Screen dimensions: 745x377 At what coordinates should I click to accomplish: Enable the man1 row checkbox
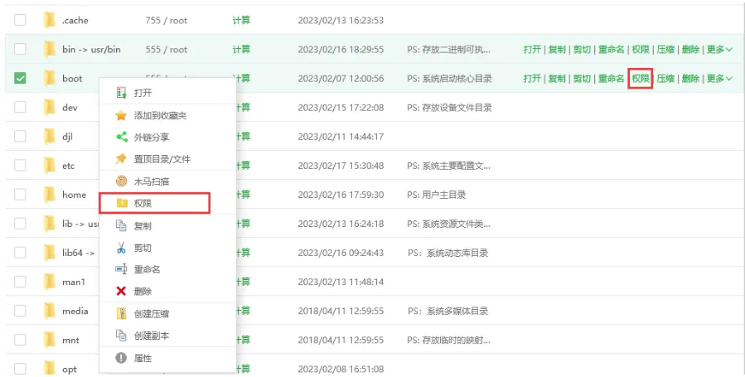[20, 282]
